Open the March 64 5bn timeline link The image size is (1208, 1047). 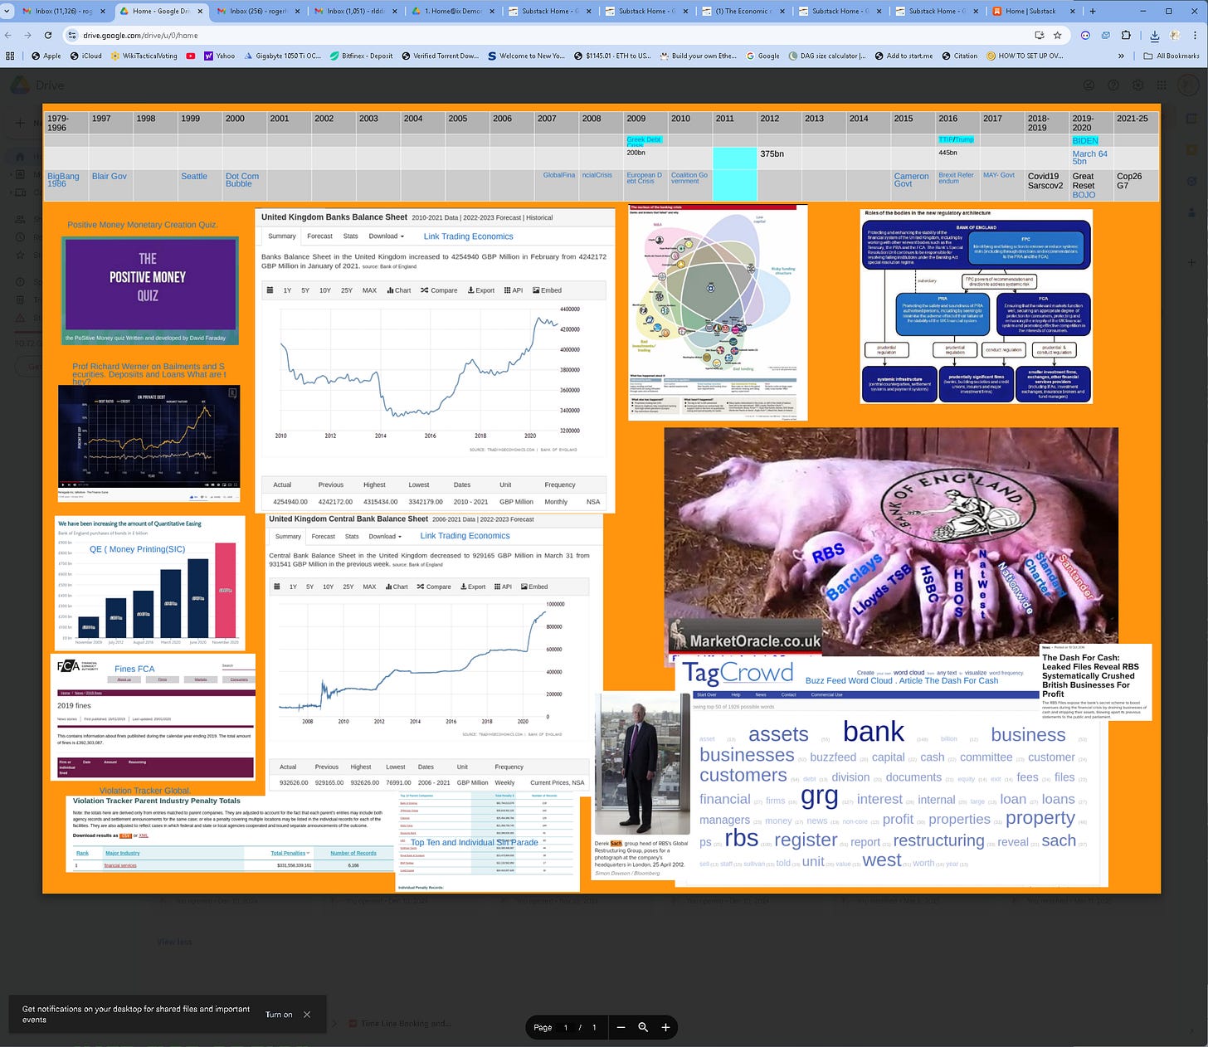pyautogui.click(x=1089, y=158)
